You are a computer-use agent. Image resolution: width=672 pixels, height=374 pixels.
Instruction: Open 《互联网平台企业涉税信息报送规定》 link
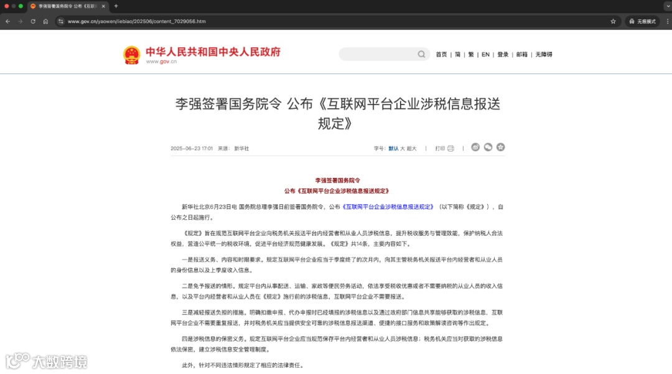[388, 207]
